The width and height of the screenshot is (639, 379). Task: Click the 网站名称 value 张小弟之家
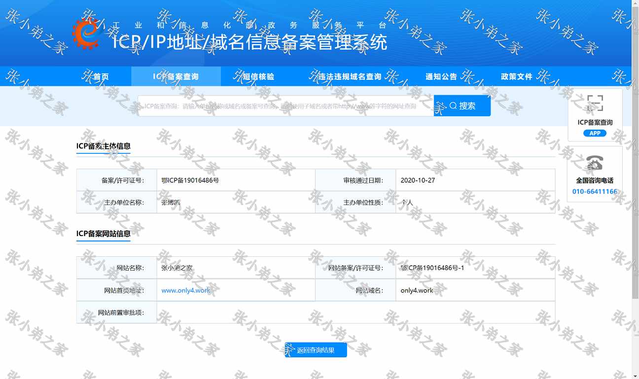(x=177, y=268)
